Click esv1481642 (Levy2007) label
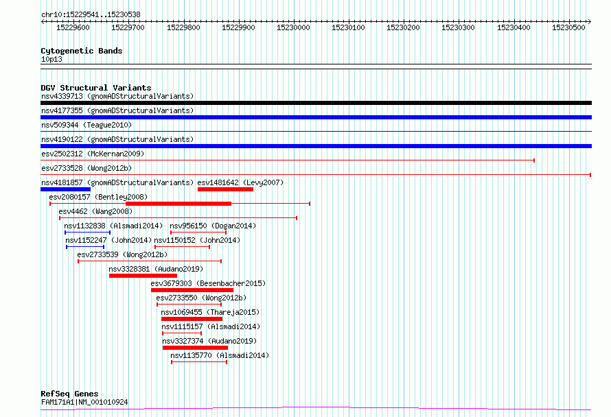Image resolution: width=611 pixels, height=417 pixels. (x=240, y=182)
